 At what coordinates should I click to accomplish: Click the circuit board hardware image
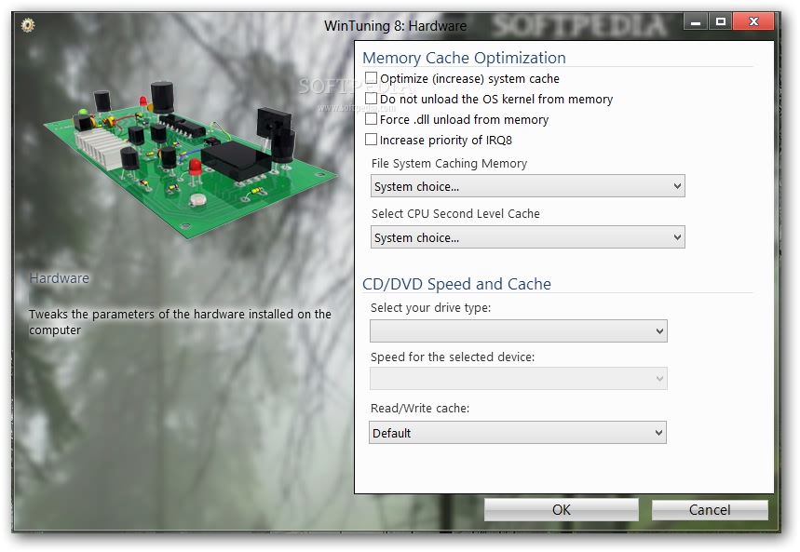(191, 160)
